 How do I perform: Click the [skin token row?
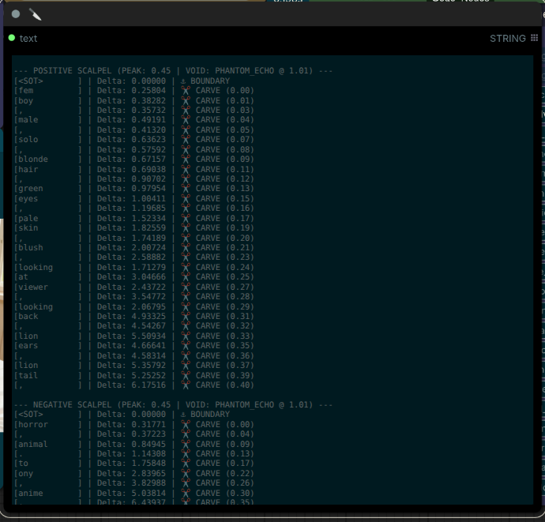pos(134,228)
